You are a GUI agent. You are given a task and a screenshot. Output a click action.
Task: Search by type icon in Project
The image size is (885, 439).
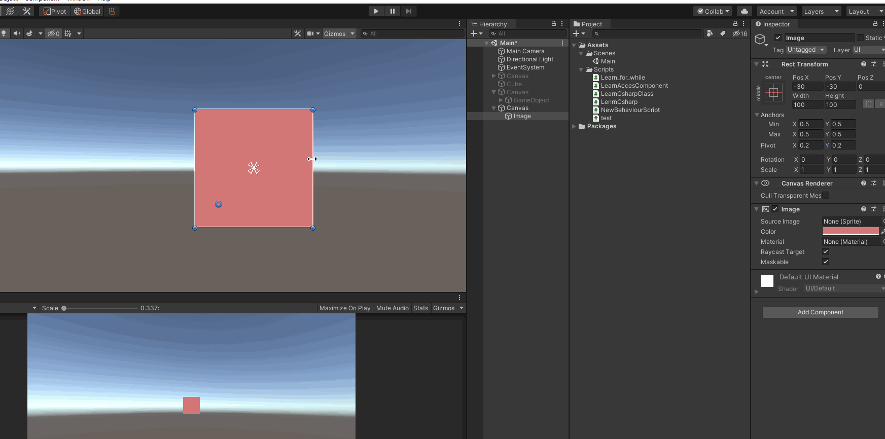(710, 33)
